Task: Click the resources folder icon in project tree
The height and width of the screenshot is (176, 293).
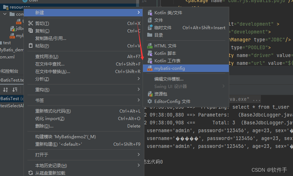Action: click(6, 7)
